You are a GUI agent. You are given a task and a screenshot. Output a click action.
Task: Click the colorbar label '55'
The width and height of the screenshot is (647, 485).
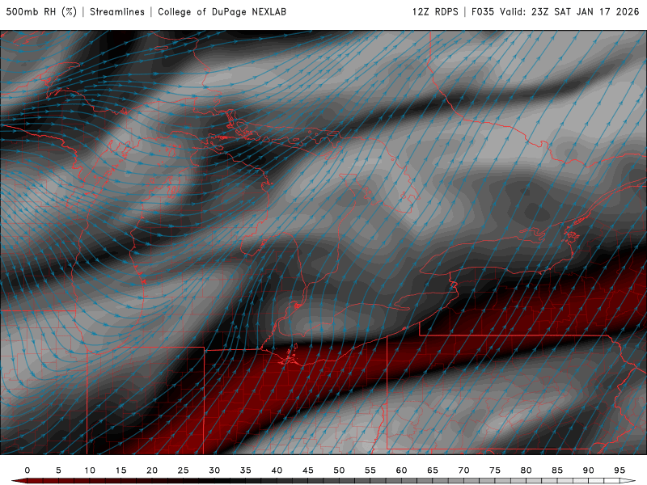[370, 470]
